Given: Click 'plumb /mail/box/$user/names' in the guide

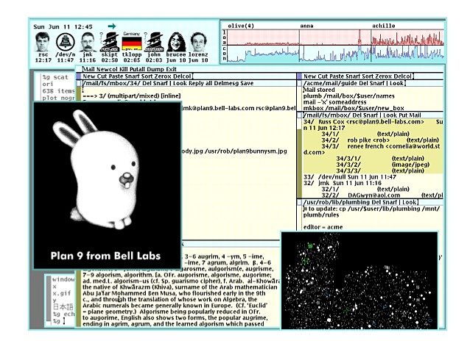Looking at the screenshot, I should pyautogui.click(x=349, y=96).
